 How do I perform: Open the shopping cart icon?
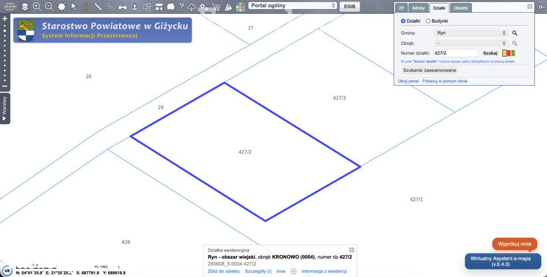tap(216, 6)
